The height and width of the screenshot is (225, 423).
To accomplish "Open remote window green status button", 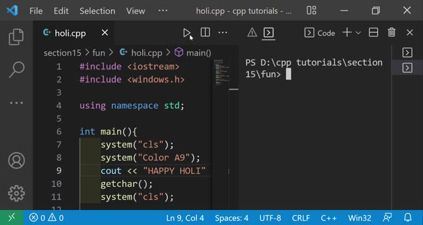I will pos(12,217).
